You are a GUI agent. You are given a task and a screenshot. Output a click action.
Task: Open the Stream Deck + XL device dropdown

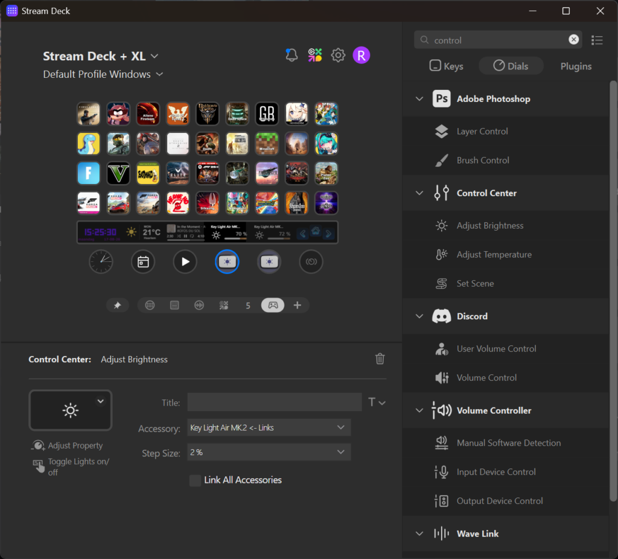coord(154,56)
